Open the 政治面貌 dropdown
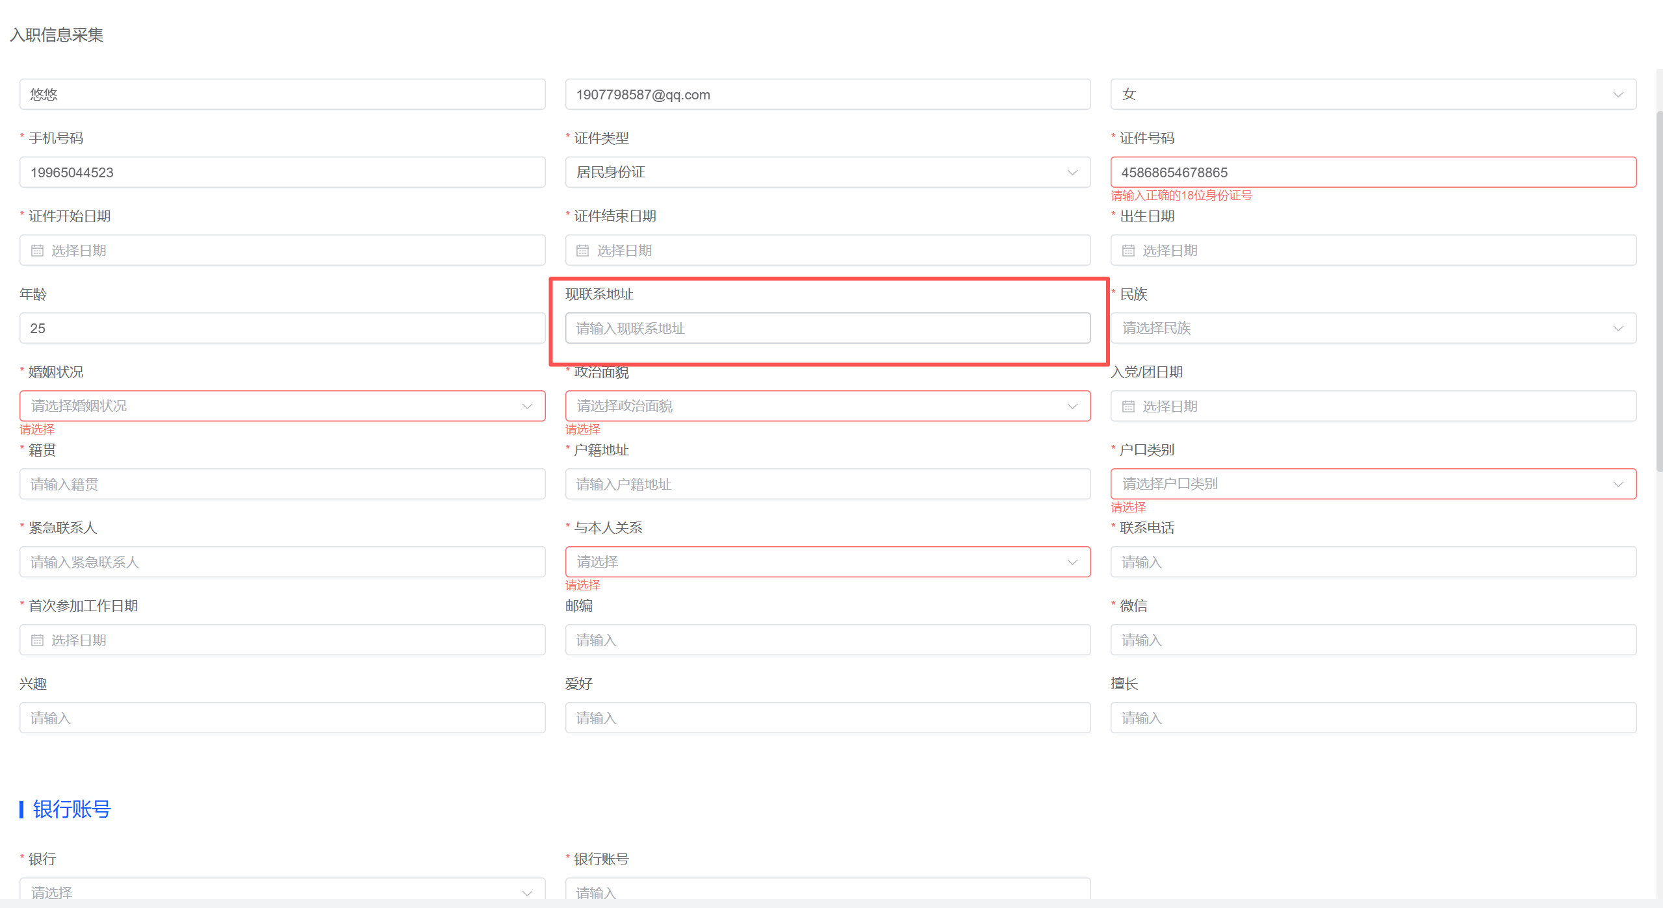1663x908 pixels. [827, 406]
